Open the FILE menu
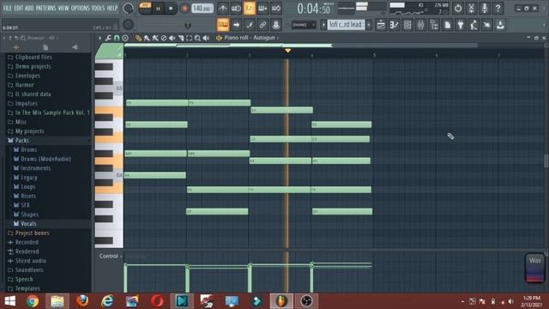This screenshot has width=549, height=309. click(x=7, y=8)
